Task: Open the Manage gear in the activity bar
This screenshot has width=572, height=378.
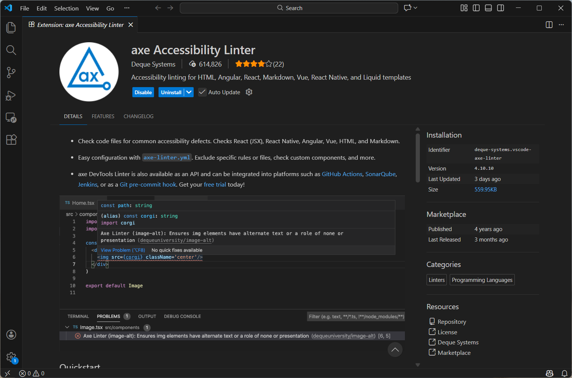Action: 11,357
